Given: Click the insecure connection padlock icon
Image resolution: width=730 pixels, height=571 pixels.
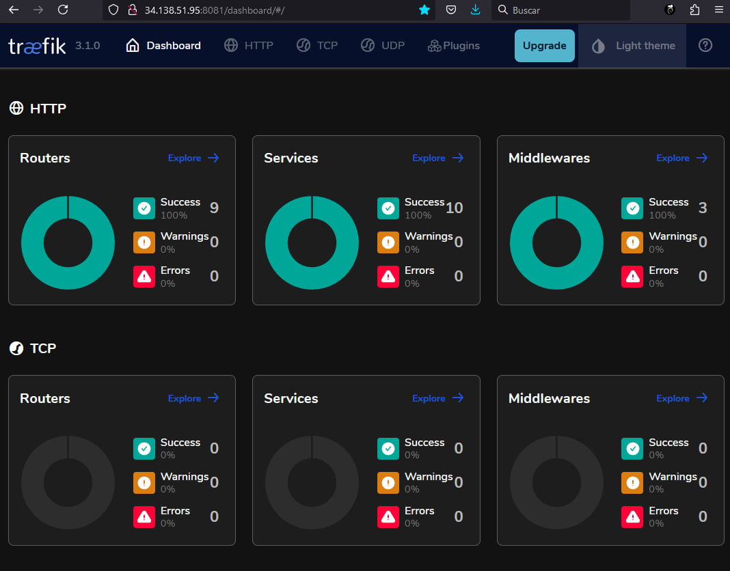Looking at the screenshot, I should 132,10.
